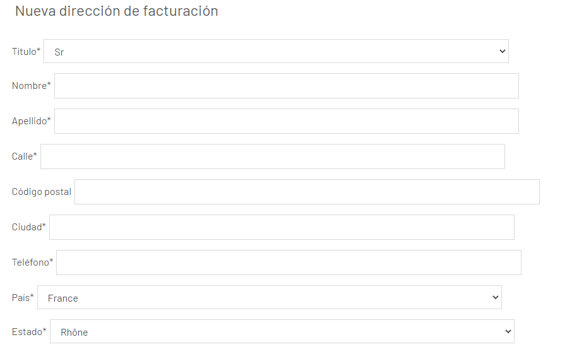Select the Calle street input field
The height and width of the screenshot is (354, 584).
[x=272, y=156]
